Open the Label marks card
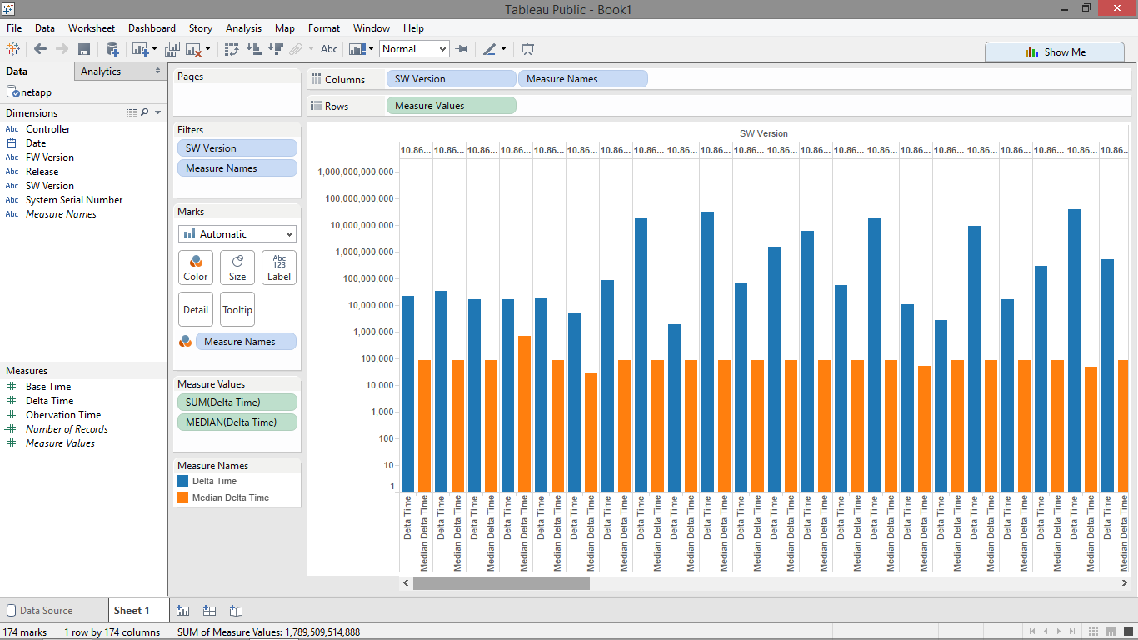This screenshot has height=640, width=1138. point(279,267)
